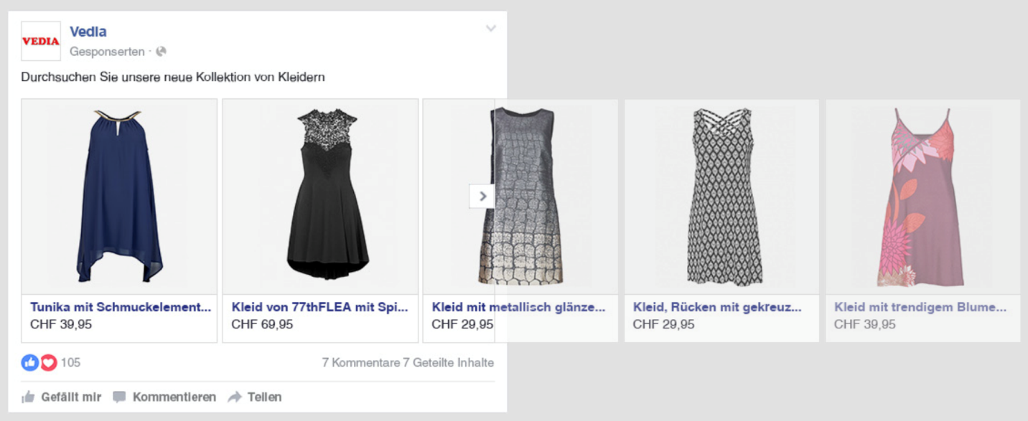Image resolution: width=1028 pixels, height=421 pixels.
Task: Select the Gefällt mir thumb icon
Action: coord(29,396)
